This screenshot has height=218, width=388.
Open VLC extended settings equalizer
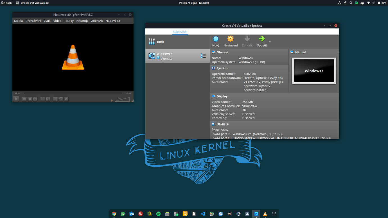pos(48,99)
